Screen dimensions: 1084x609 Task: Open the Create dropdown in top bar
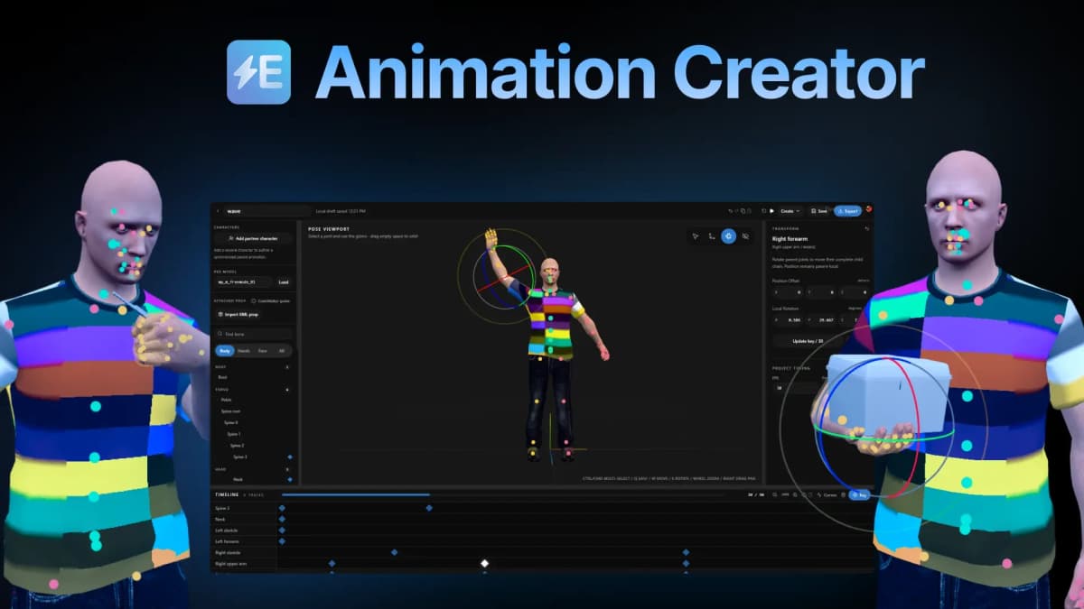(790, 211)
